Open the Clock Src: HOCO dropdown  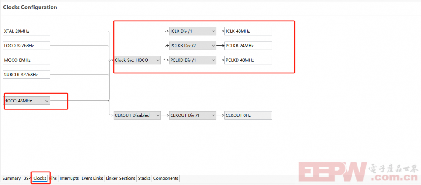point(137,60)
